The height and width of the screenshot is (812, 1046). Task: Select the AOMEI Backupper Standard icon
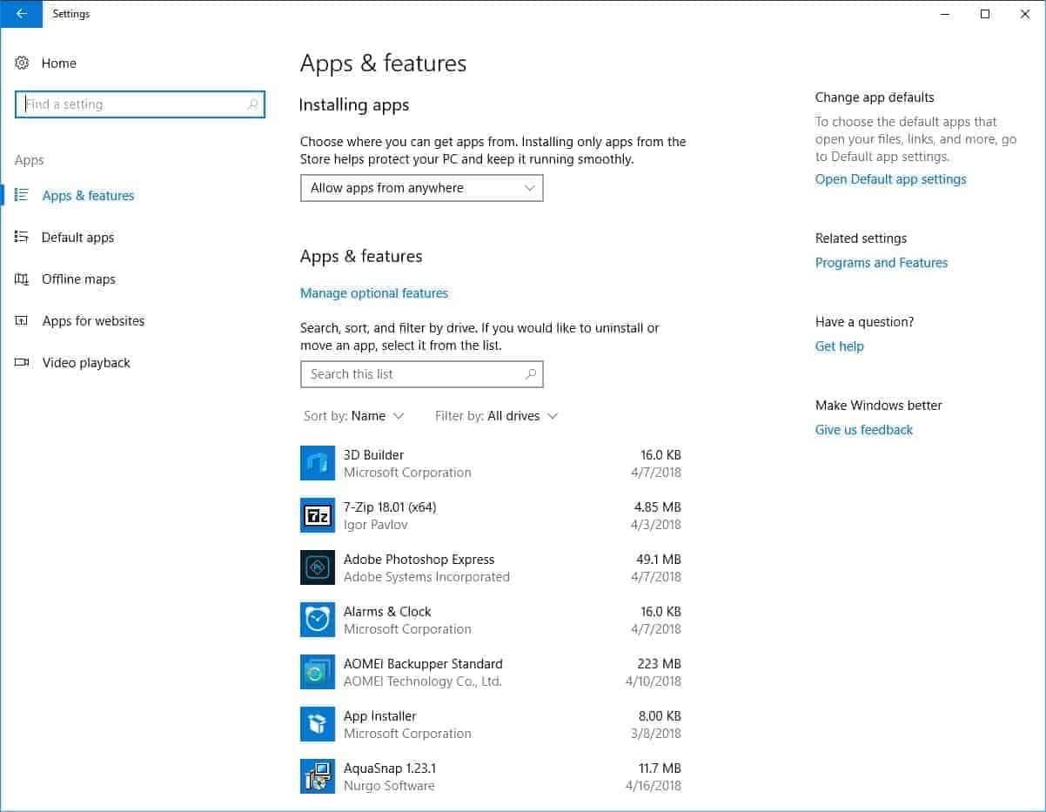[318, 672]
